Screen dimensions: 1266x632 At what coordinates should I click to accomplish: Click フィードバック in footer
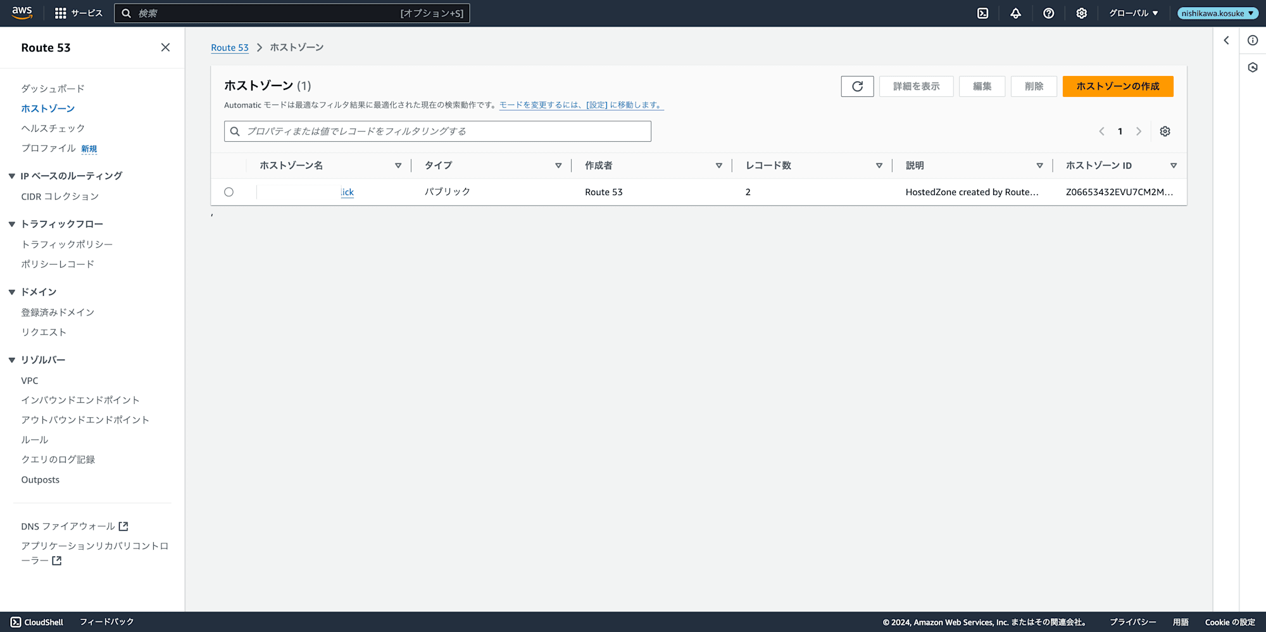pos(106,622)
